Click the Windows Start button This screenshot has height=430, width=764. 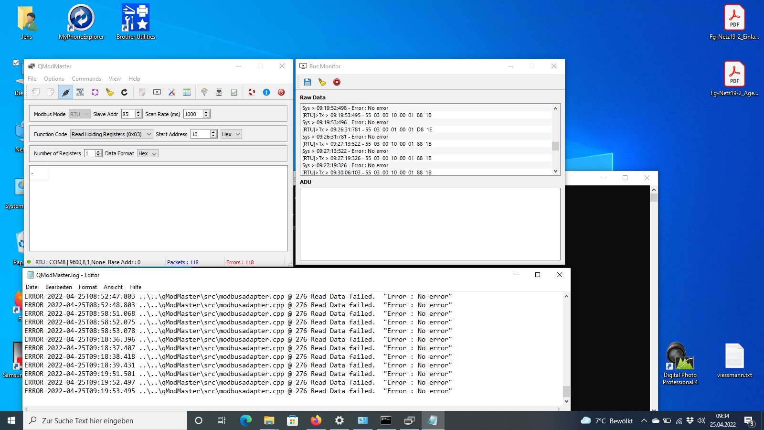click(11, 420)
